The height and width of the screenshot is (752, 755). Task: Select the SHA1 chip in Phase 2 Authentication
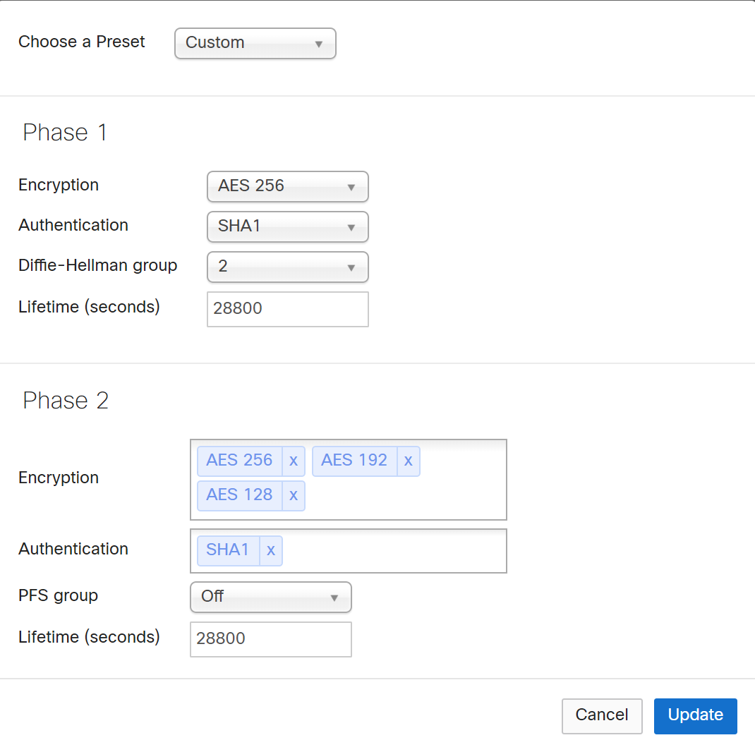tap(228, 550)
